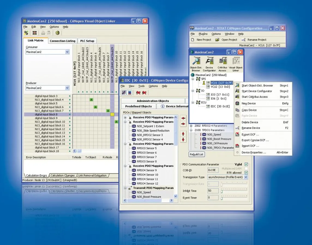This screenshot has height=245, width=312.
Task: Click the red left arrow mapping button
Action: pos(183,118)
